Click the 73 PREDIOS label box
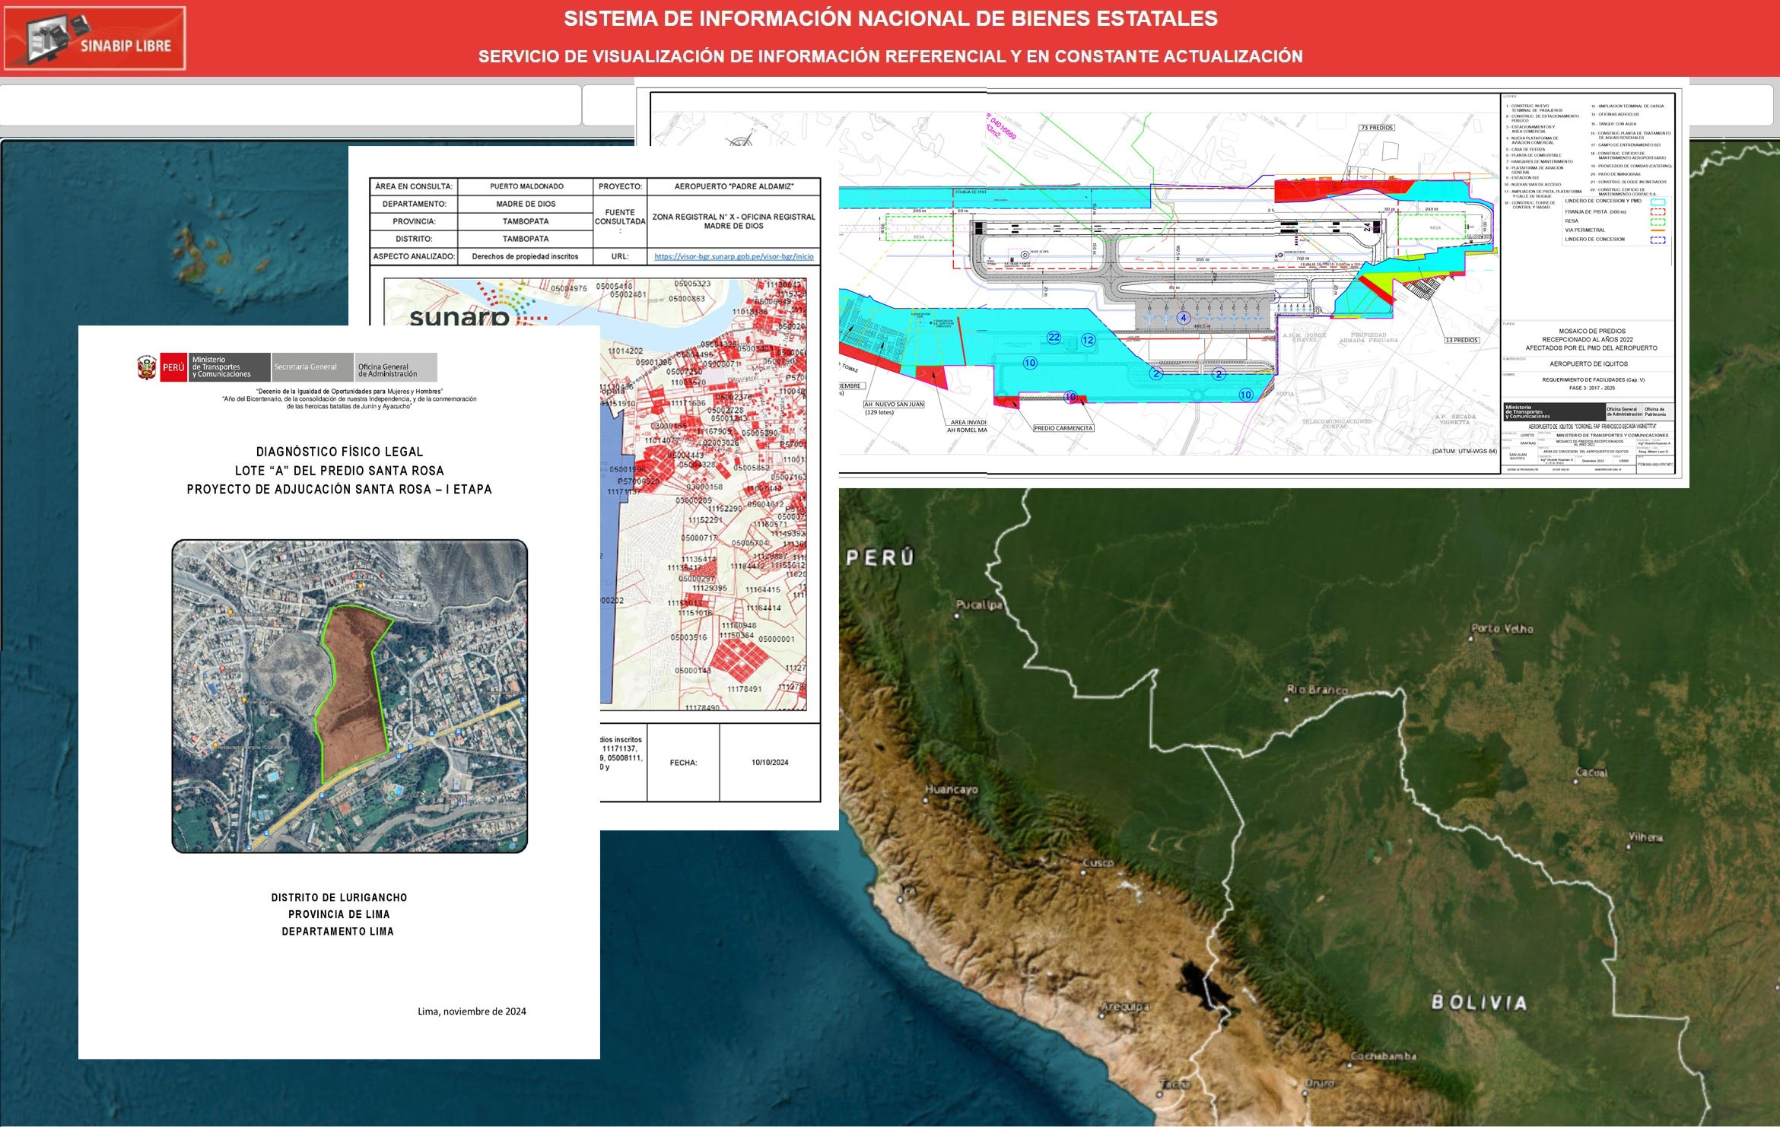The image size is (1780, 1127). coord(1377,128)
